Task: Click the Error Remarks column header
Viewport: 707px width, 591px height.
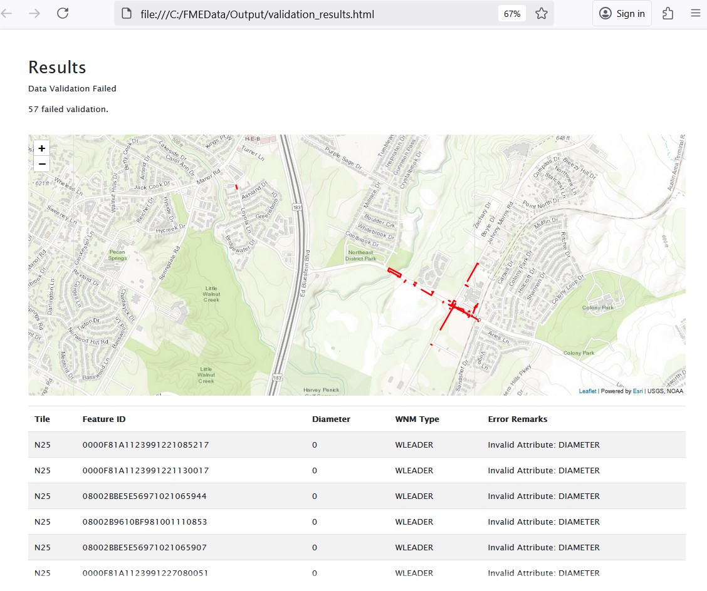Action: [x=517, y=419]
